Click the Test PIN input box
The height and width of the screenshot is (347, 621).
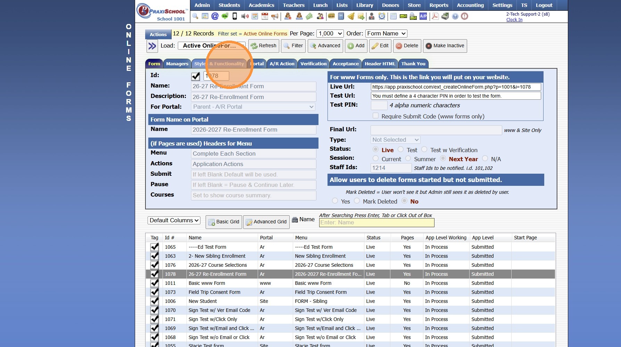[x=379, y=105]
